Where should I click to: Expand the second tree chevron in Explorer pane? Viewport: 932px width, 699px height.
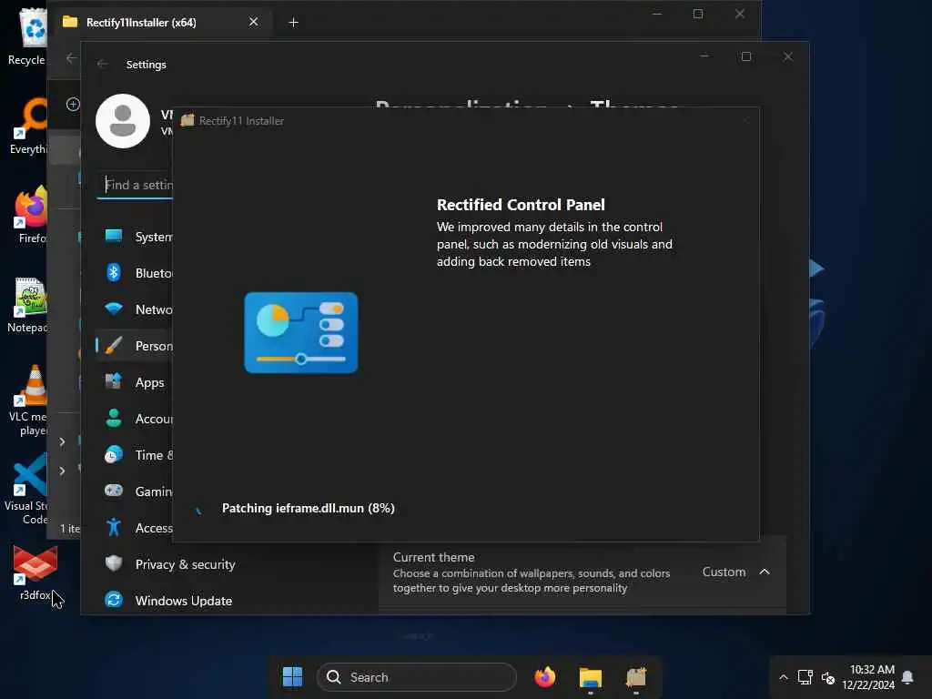coord(62,471)
